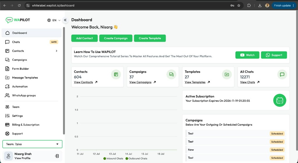Click the WhatsApp Support button

tap(274, 55)
